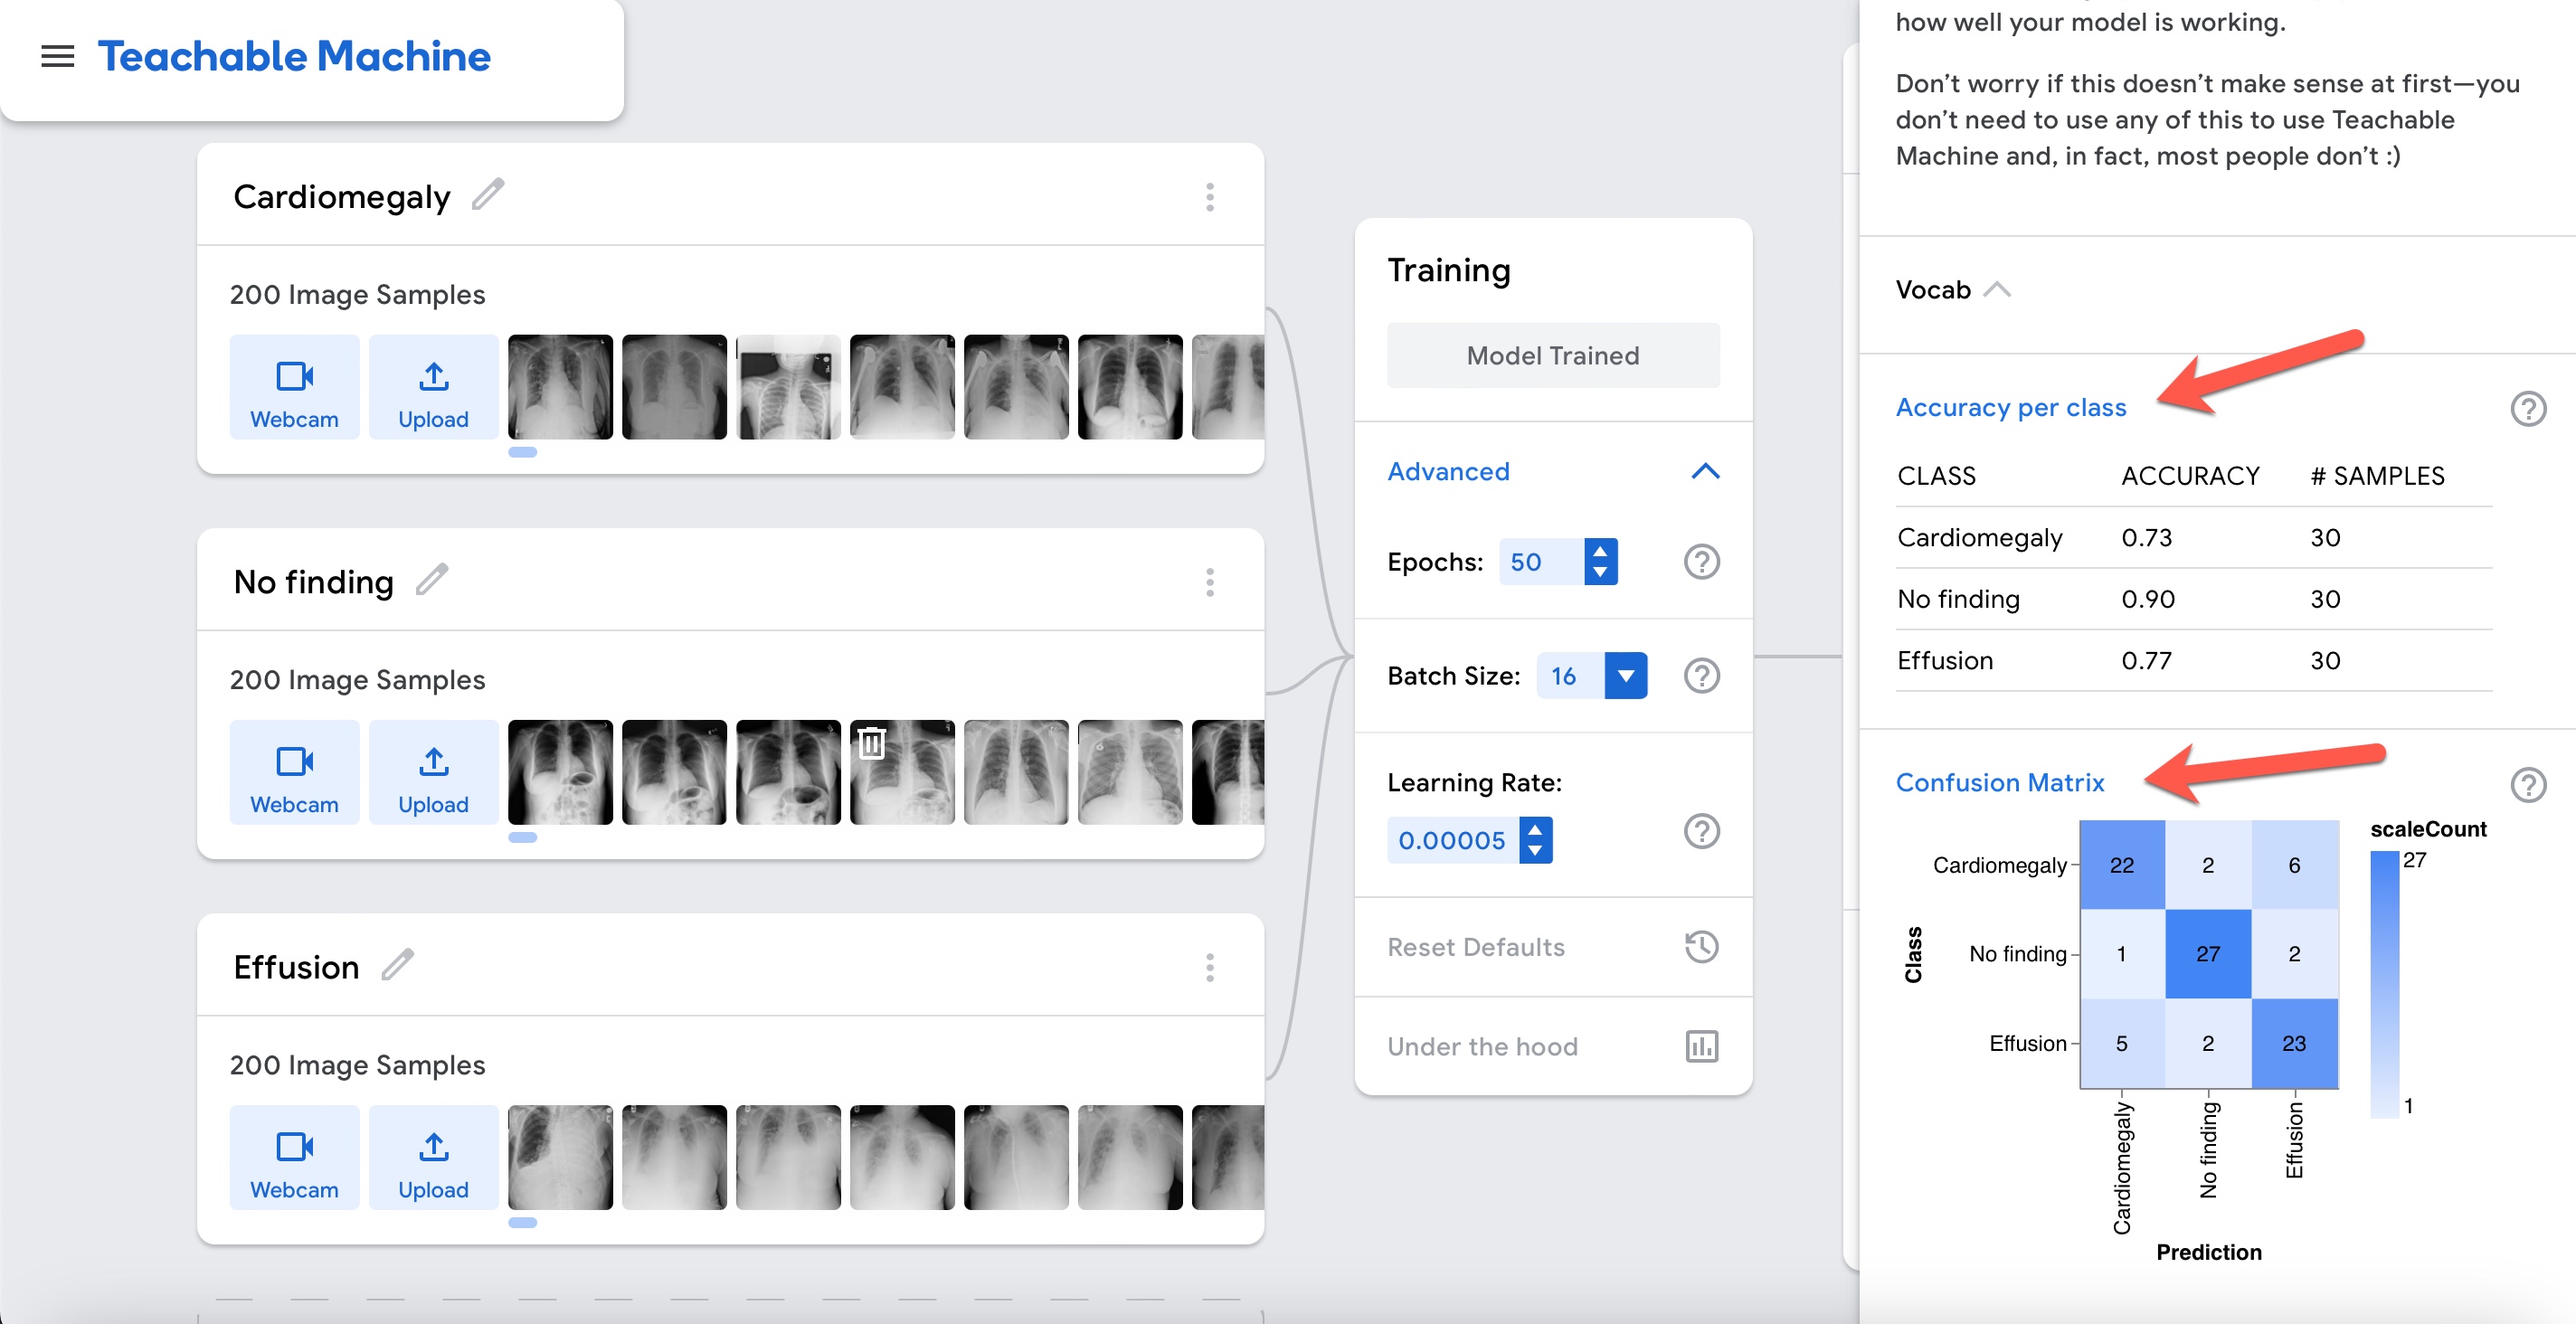Click Reset Defaults history icon
This screenshot has height=1324, width=2576.
[1701, 947]
